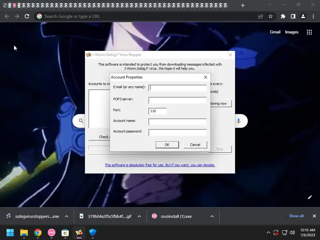The width and height of the screenshot is (320, 240).
Task: Open the Windows Start menu
Action: 10,232
